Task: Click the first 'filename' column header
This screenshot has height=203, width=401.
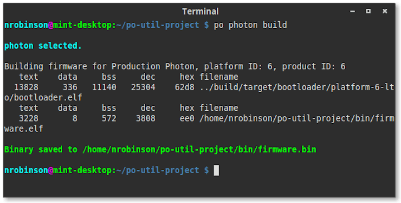Action: click(x=219, y=77)
